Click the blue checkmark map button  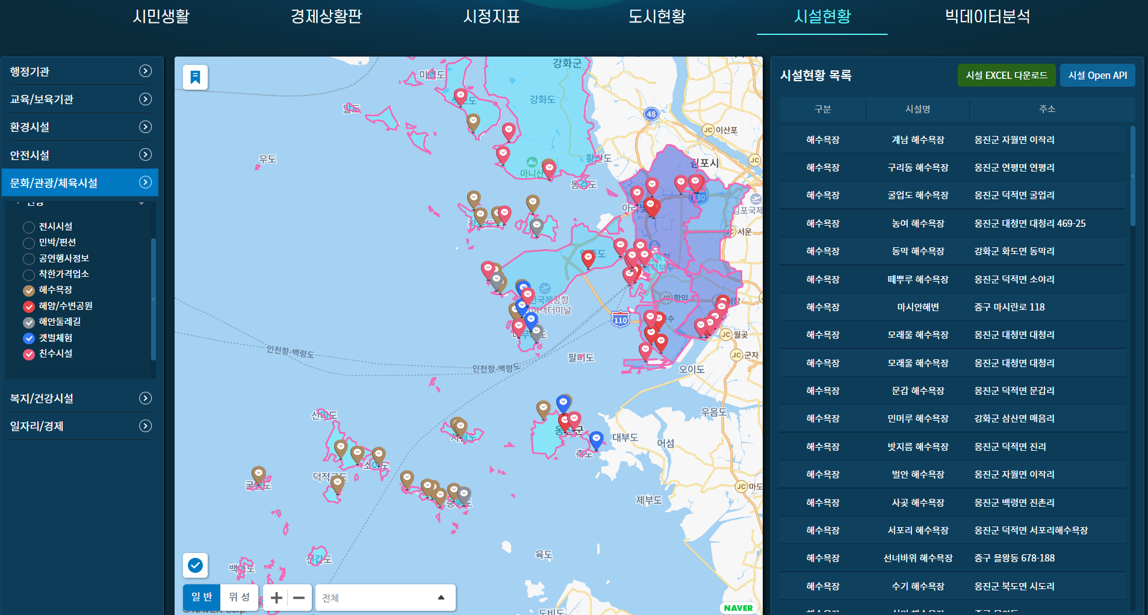(195, 565)
